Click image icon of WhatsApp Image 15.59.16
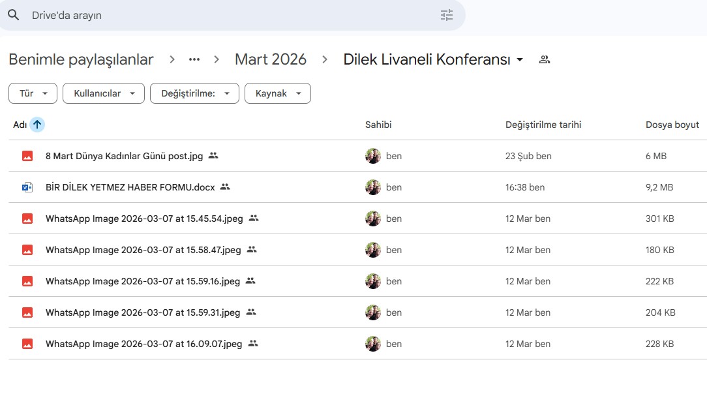Image resolution: width=707 pixels, height=394 pixels. pyautogui.click(x=27, y=281)
